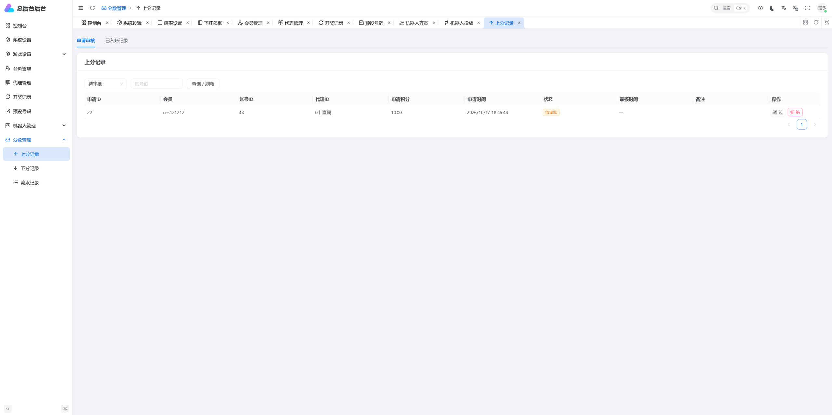Toggle the sidebar hamburger menu icon
Screen dimensions: 832x415
tap(81, 8)
